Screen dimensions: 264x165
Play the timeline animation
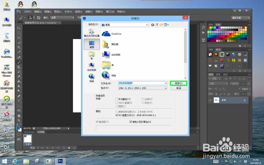pos(53,148)
